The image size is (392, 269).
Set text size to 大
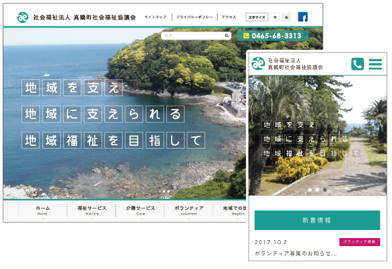tap(286, 17)
